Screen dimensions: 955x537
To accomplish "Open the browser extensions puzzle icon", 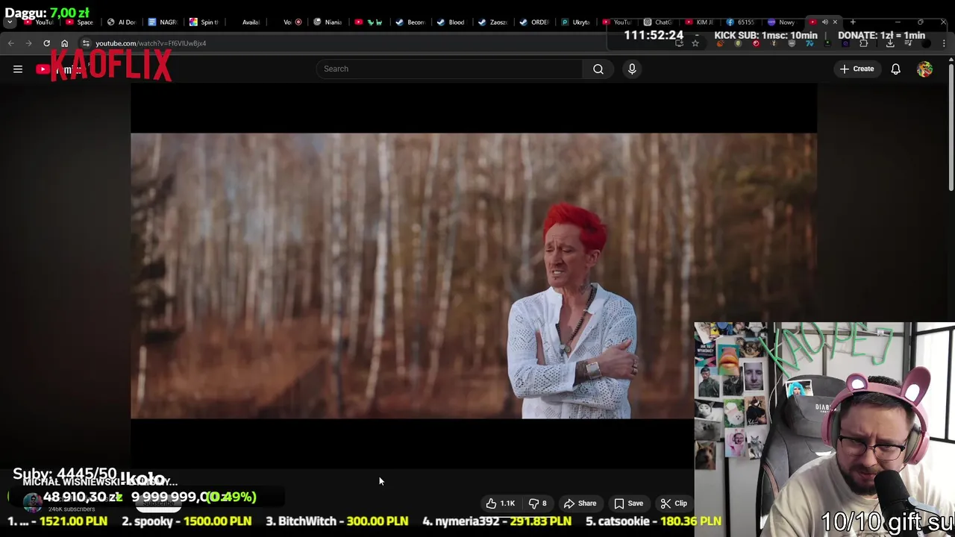I will coord(864,43).
